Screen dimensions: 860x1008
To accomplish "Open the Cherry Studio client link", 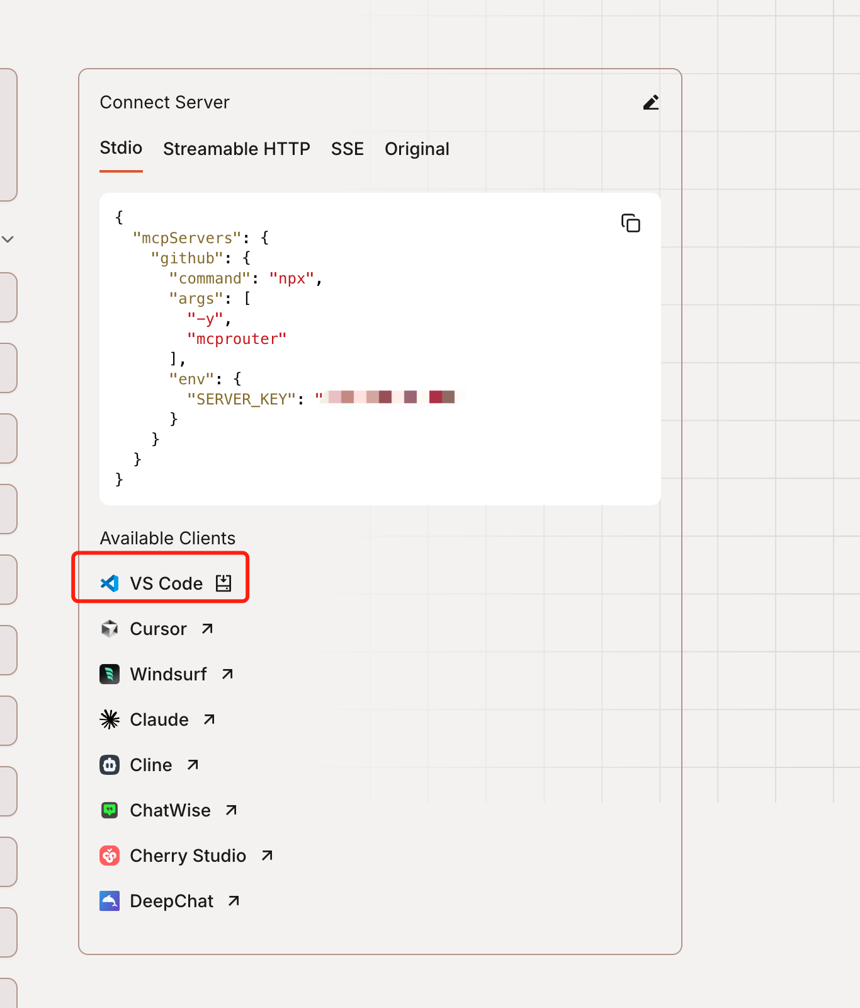I will click(188, 856).
